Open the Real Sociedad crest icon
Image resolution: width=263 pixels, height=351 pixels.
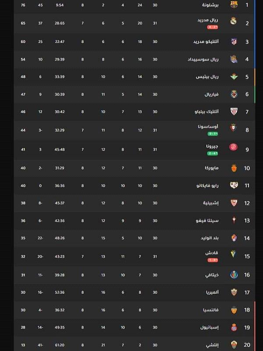click(x=234, y=59)
